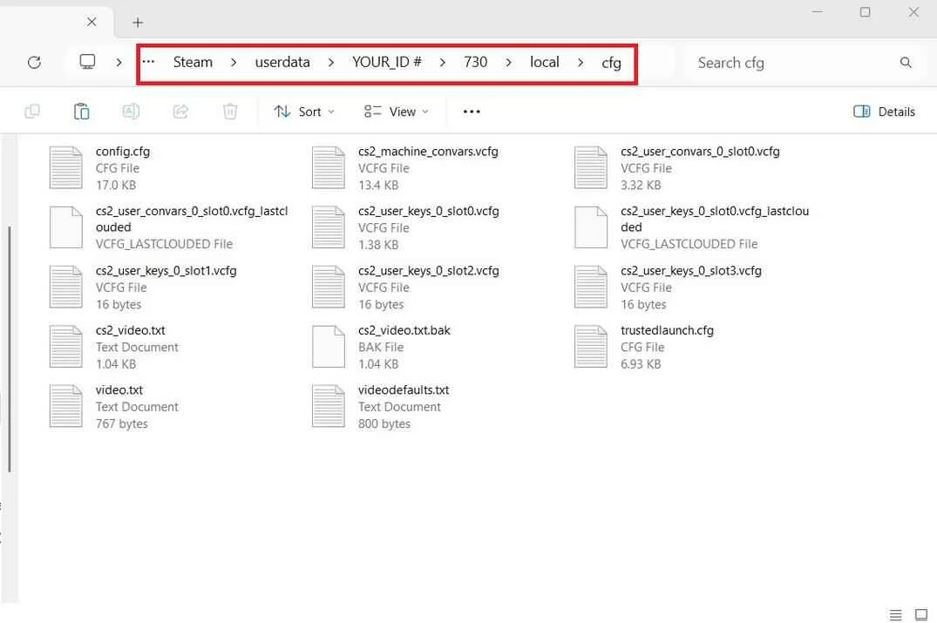Select the cs2_user_convars_0_slot0.vcfg_lastclouded file icon
Image resolution: width=937 pixels, height=623 pixels.
pos(65,227)
